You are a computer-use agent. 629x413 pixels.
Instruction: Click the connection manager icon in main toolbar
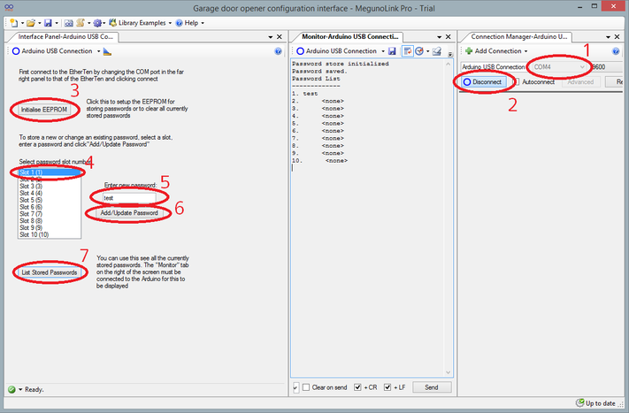click(x=69, y=23)
